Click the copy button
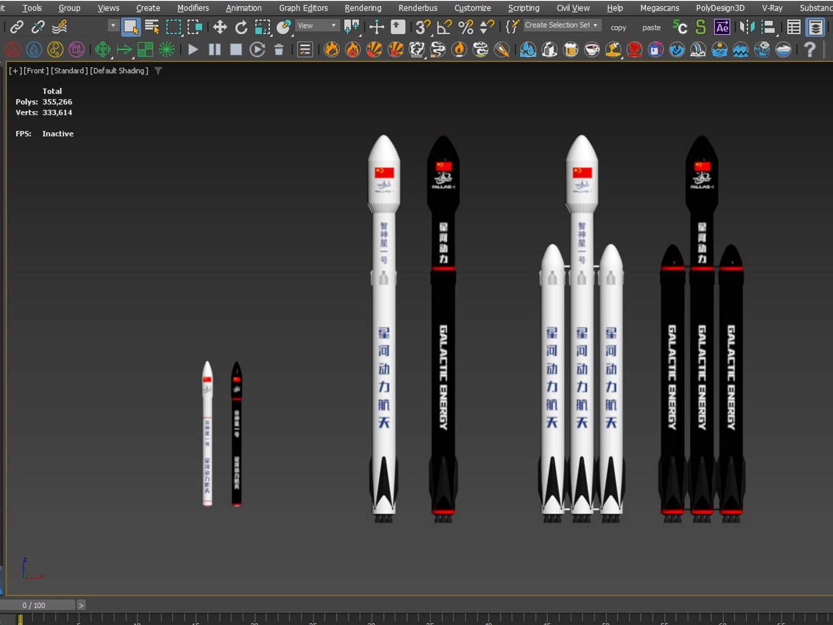The image size is (833, 625). 619,27
